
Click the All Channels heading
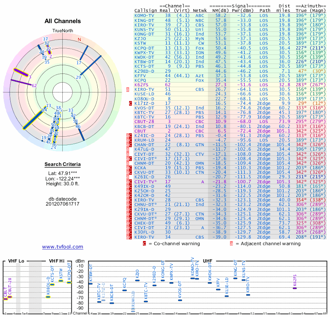(63, 21)
